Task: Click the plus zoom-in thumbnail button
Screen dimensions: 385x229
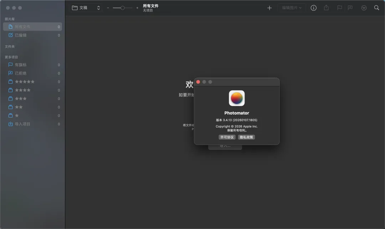Action: 137,8
